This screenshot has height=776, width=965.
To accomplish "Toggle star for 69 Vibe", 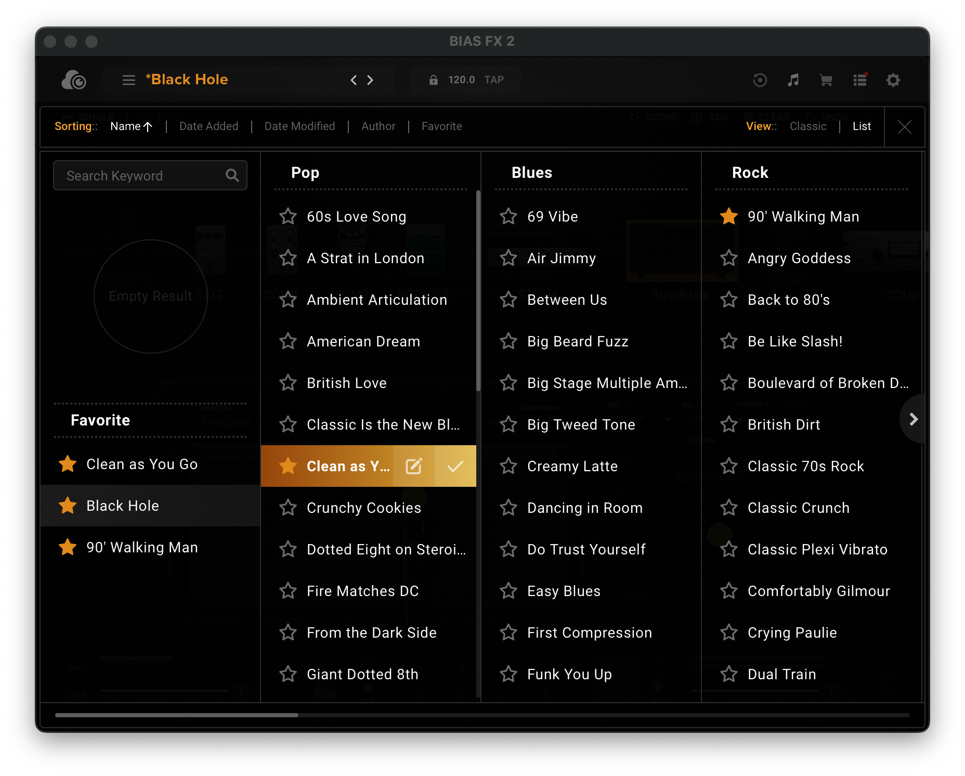I will click(508, 216).
